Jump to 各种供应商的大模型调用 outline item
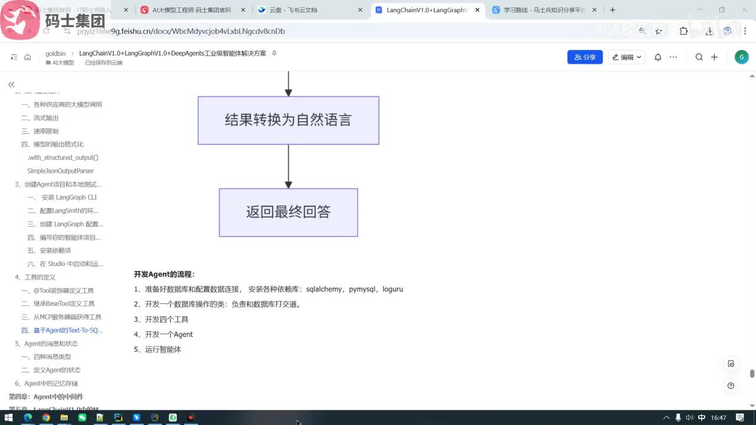The height and width of the screenshot is (425, 756). [62, 104]
